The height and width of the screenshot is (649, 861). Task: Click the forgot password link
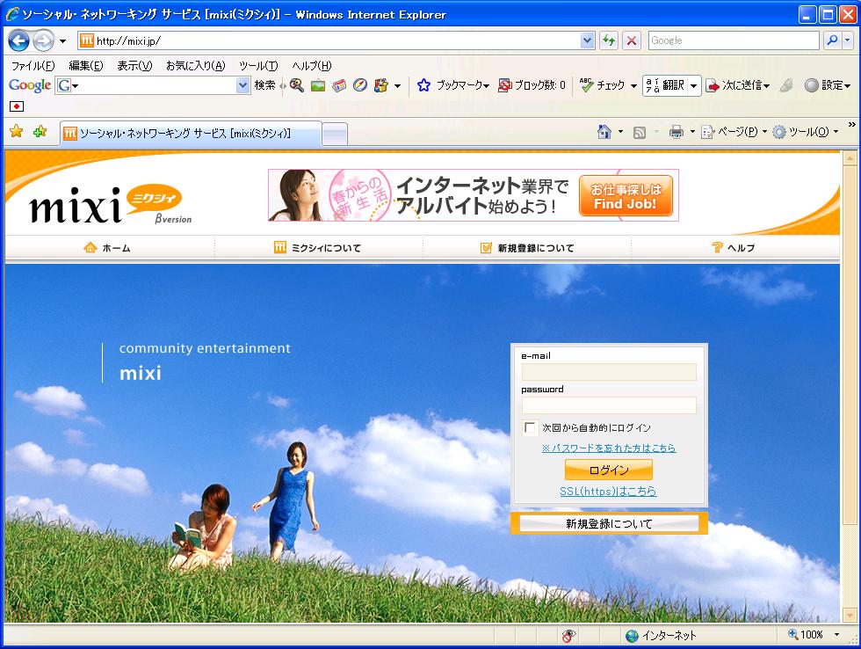[x=608, y=448]
